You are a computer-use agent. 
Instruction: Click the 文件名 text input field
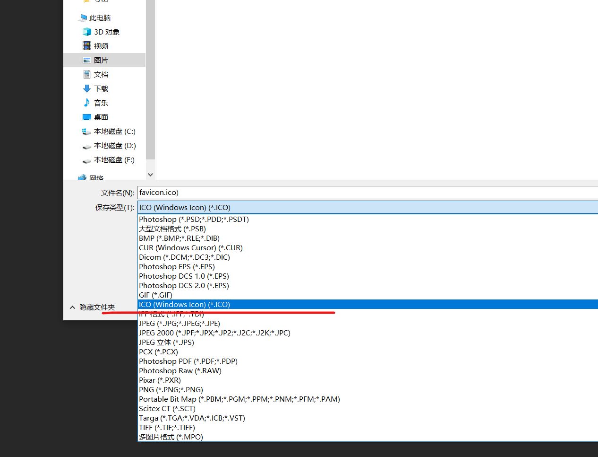click(x=367, y=193)
